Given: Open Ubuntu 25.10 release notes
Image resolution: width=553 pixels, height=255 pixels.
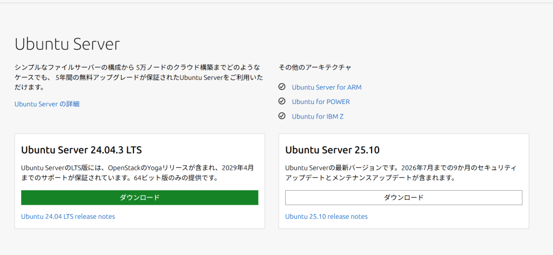Looking at the screenshot, I should click(326, 216).
